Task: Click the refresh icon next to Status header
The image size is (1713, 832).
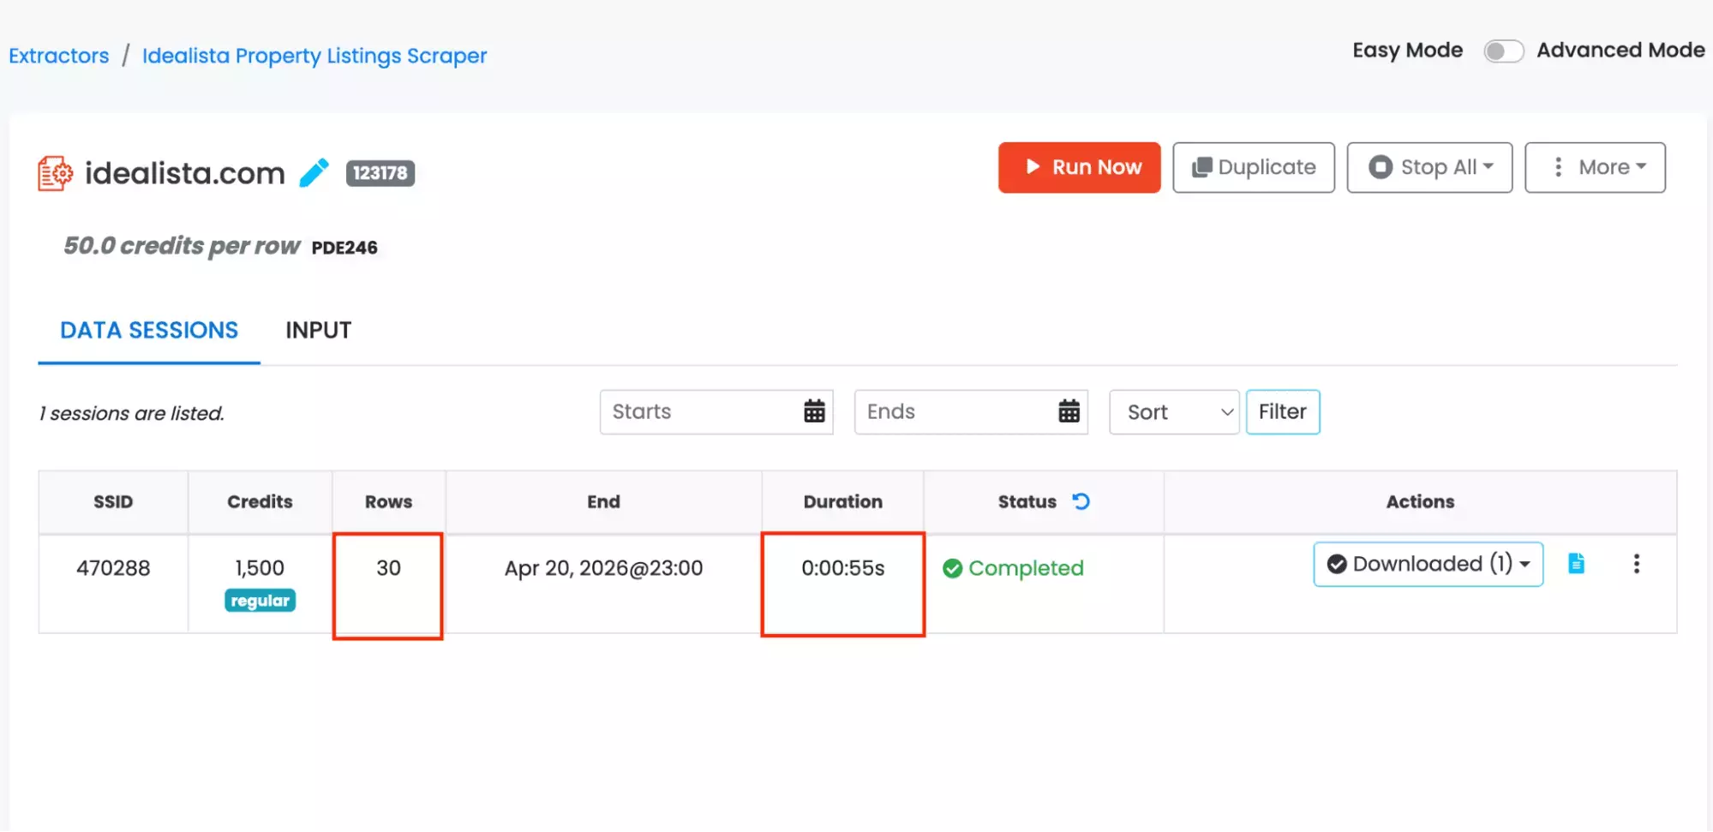Action: coord(1080,501)
